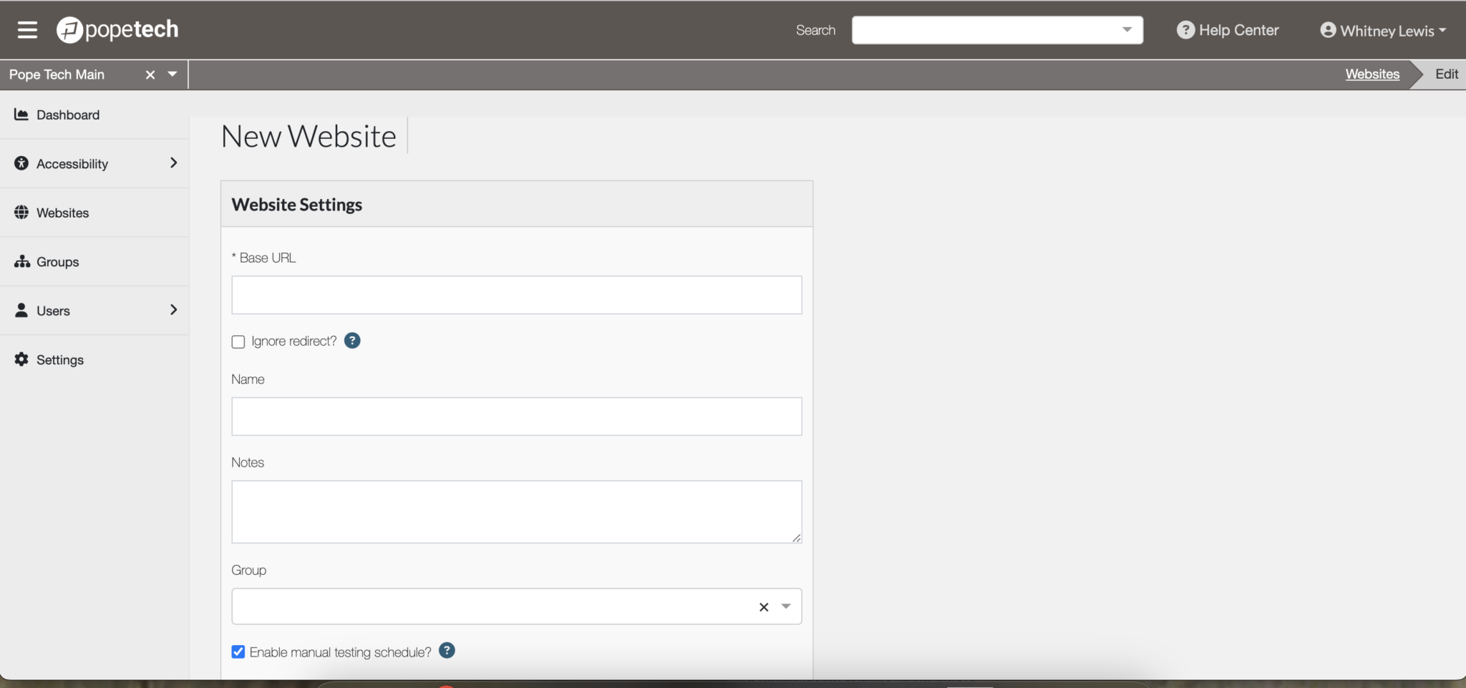The height and width of the screenshot is (688, 1466).
Task: Switch to the Edit tab
Action: point(1445,74)
